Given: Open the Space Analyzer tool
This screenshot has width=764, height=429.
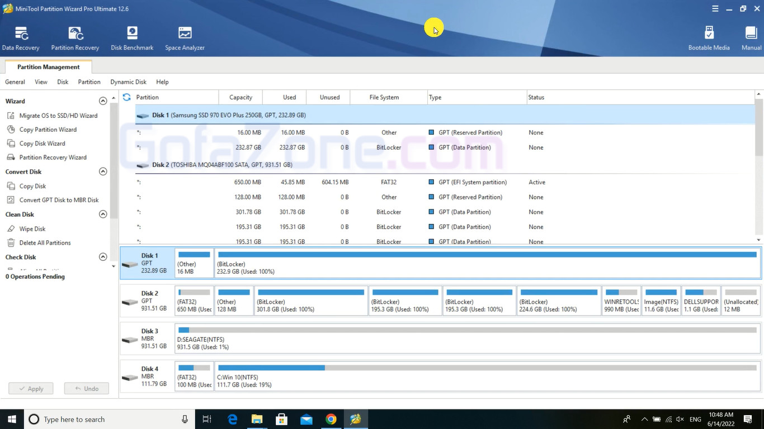Looking at the screenshot, I should 185,38.
